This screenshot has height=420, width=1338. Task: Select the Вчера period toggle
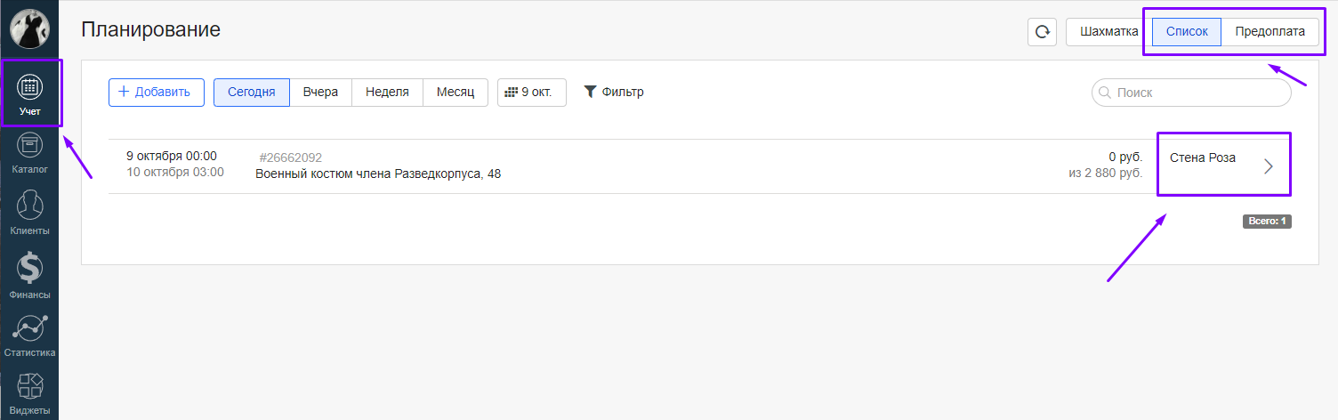320,93
